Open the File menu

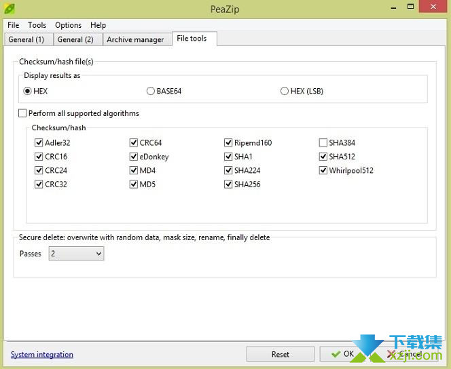13,25
